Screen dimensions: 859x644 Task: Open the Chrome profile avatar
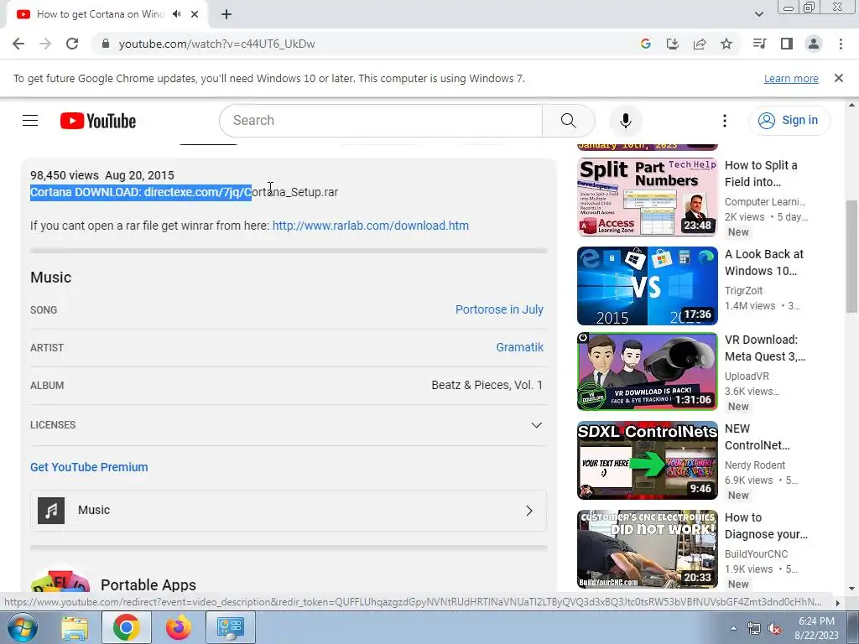[x=814, y=44]
